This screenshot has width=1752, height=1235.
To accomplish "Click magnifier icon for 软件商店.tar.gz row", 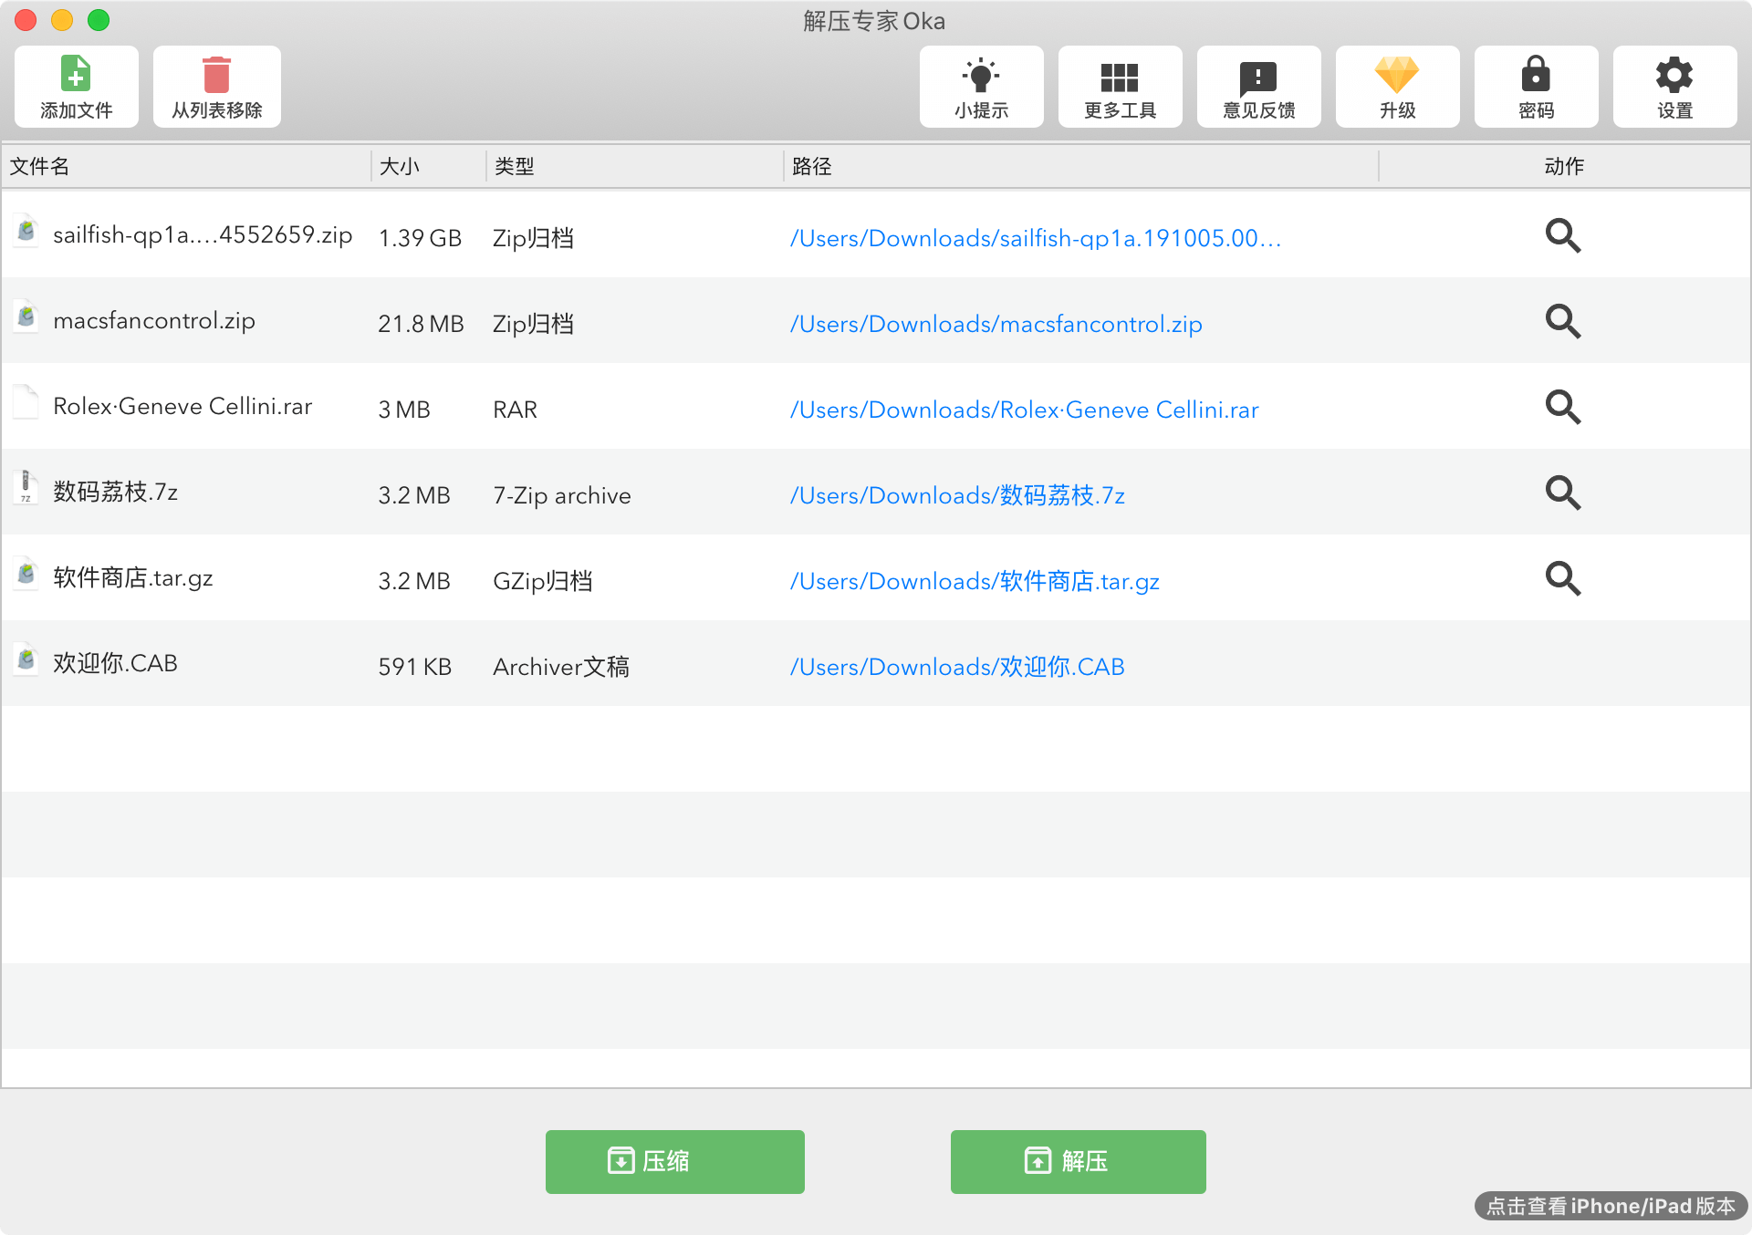I will 1563,579.
